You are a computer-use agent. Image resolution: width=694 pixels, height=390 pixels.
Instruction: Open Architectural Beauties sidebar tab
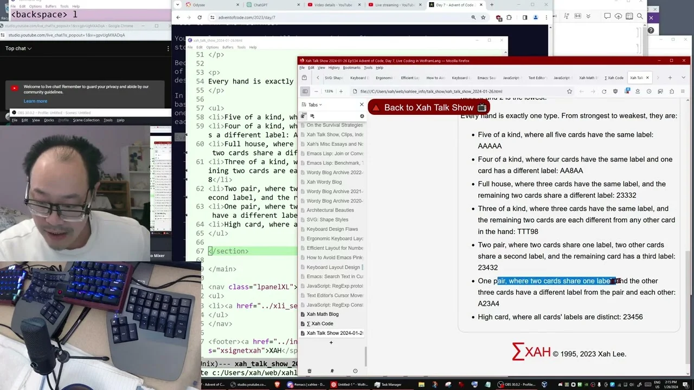(332, 210)
